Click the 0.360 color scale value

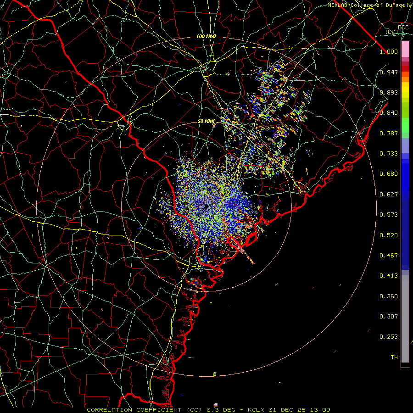tap(389, 296)
